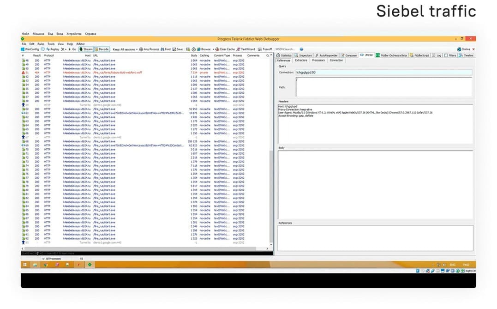The width and height of the screenshot is (497, 309).
Task: Open the Fiddler File menu
Action: pos(24,44)
